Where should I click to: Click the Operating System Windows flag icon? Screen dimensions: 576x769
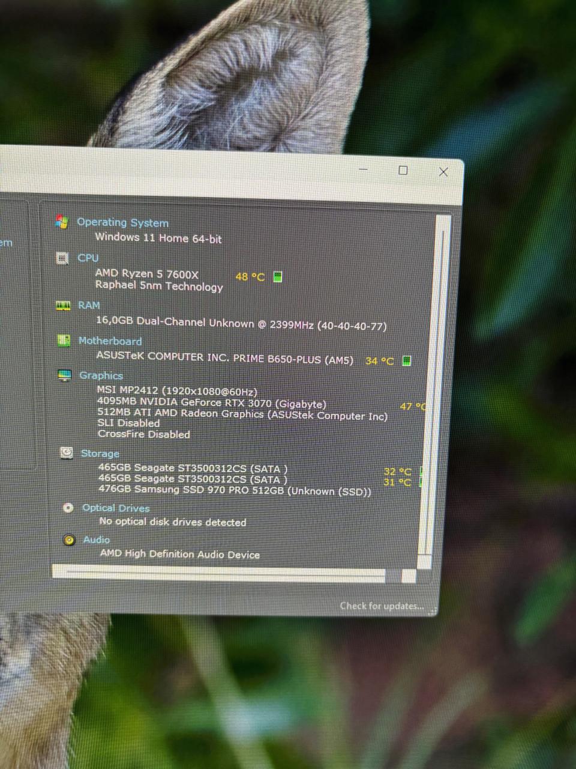pos(61,222)
